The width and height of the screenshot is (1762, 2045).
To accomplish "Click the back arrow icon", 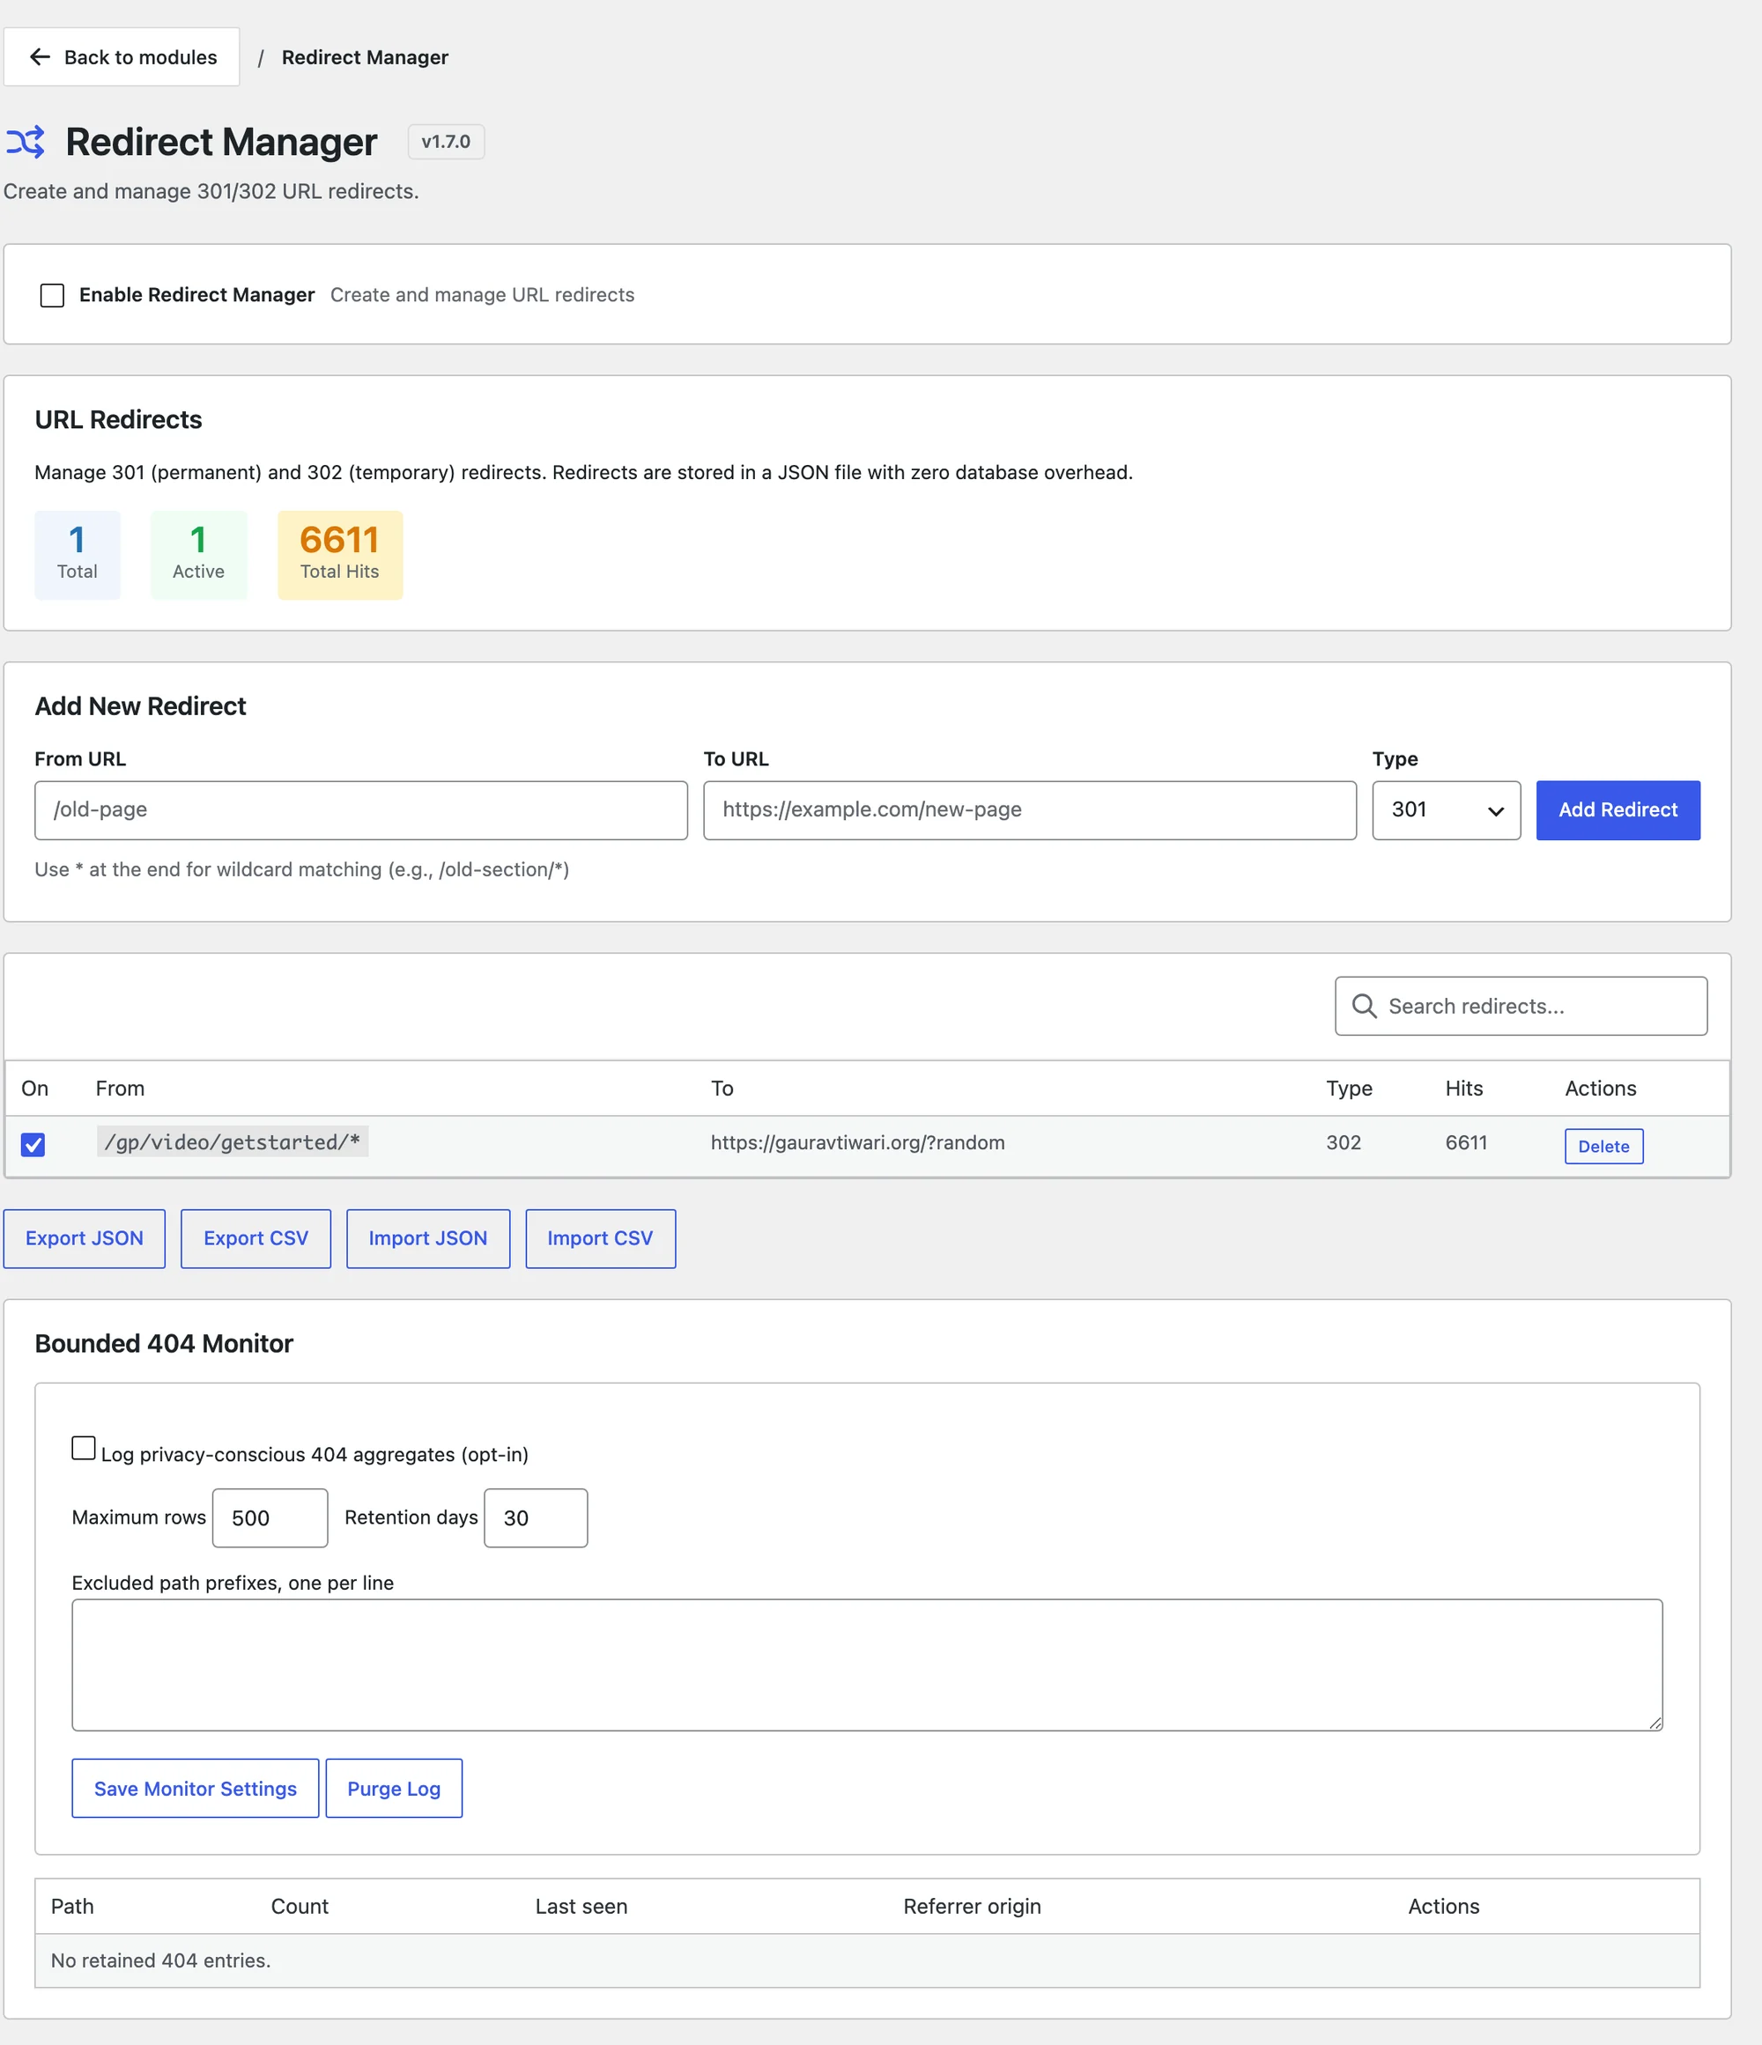I will click(x=40, y=57).
